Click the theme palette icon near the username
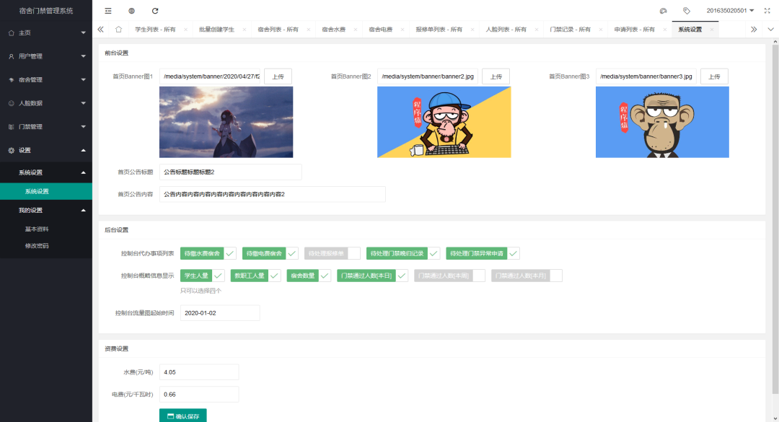This screenshot has height=422, width=779. click(664, 10)
